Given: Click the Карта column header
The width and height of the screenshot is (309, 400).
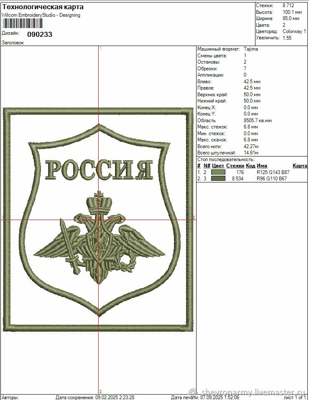Looking at the screenshot, I should click(x=300, y=166).
